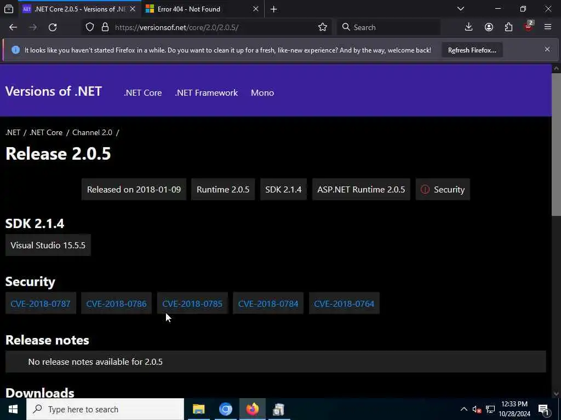Open the uBlock Origin extension icon
The height and width of the screenshot is (420, 561).
pyautogui.click(x=528, y=27)
